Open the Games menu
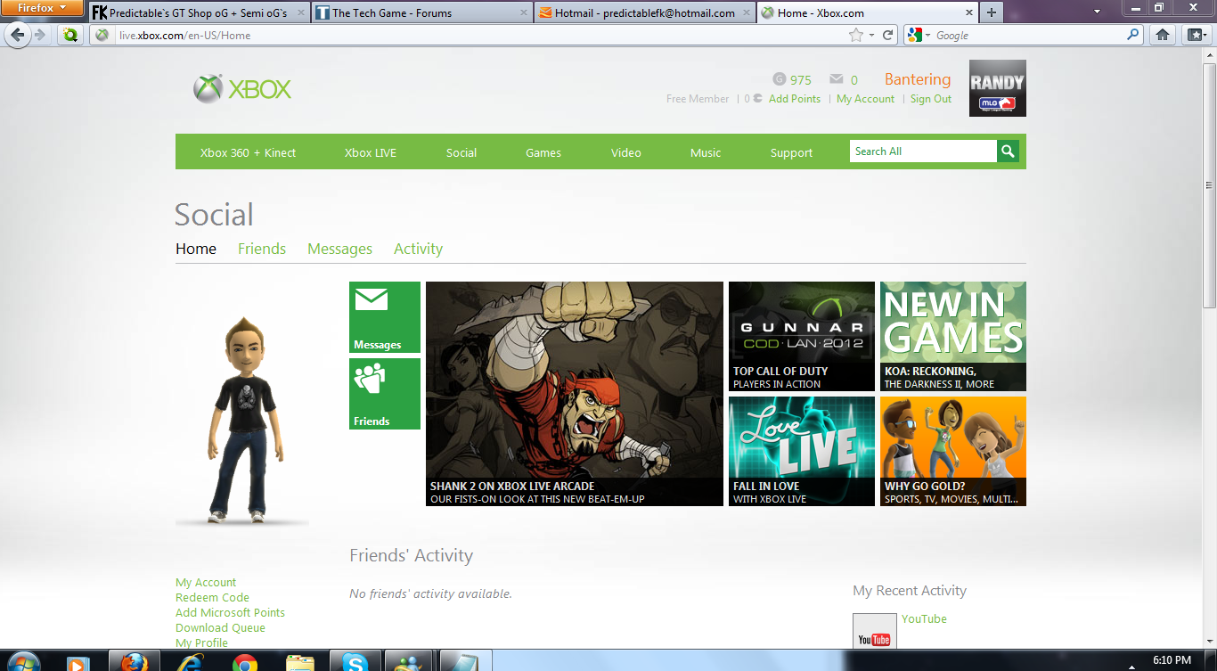This screenshot has height=671, width=1217. click(543, 152)
